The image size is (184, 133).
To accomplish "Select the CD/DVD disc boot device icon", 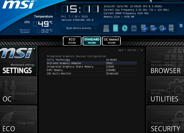I will [x=125, y=28].
